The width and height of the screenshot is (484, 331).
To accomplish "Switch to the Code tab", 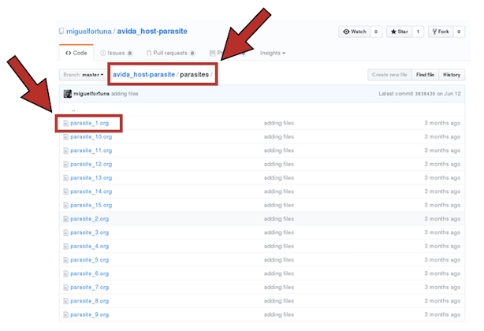I will coord(76,53).
